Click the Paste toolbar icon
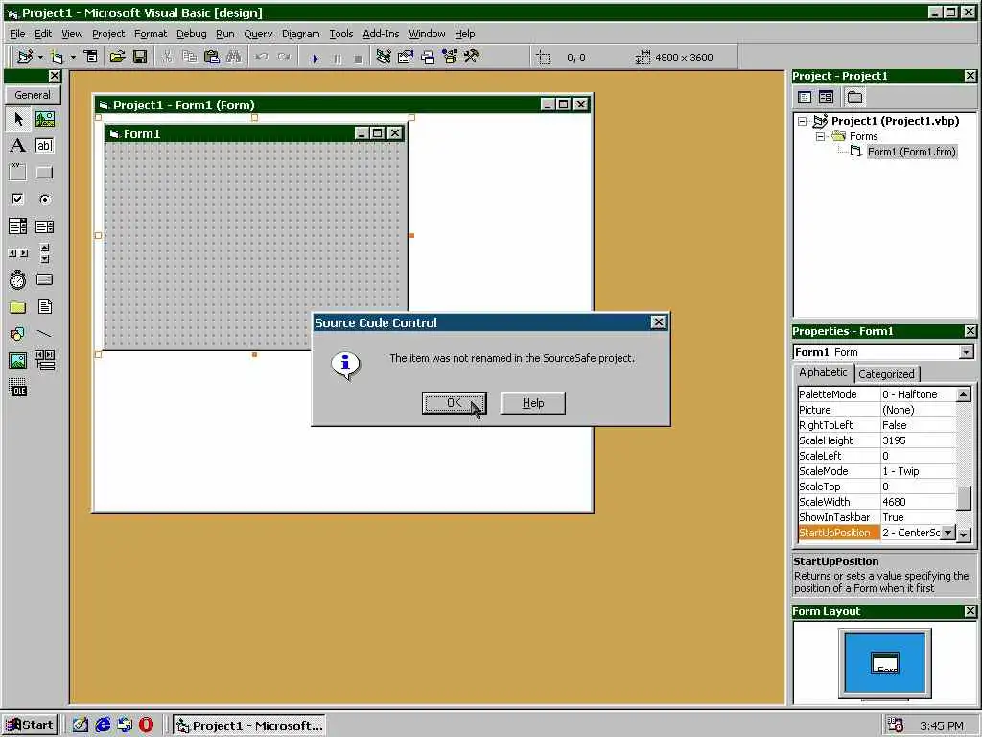982x737 pixels. click(x=212, y=57)
